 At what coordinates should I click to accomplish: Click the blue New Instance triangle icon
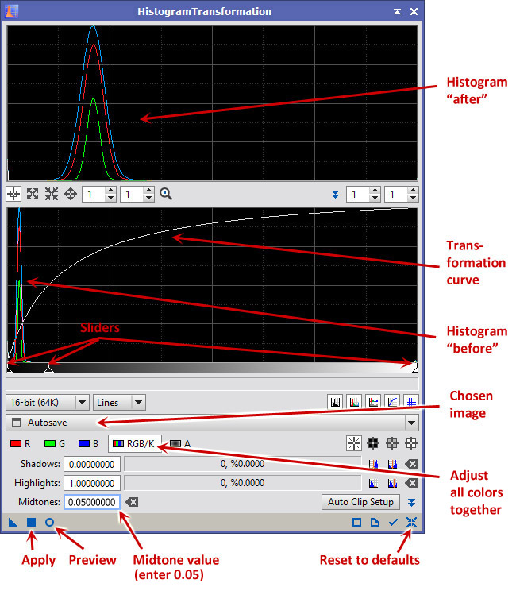point(13,523)
